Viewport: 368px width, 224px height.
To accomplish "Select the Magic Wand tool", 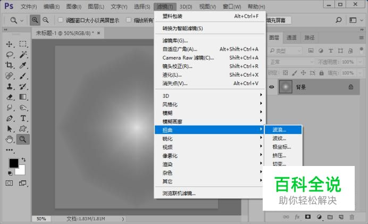I will tap(23, 55).
